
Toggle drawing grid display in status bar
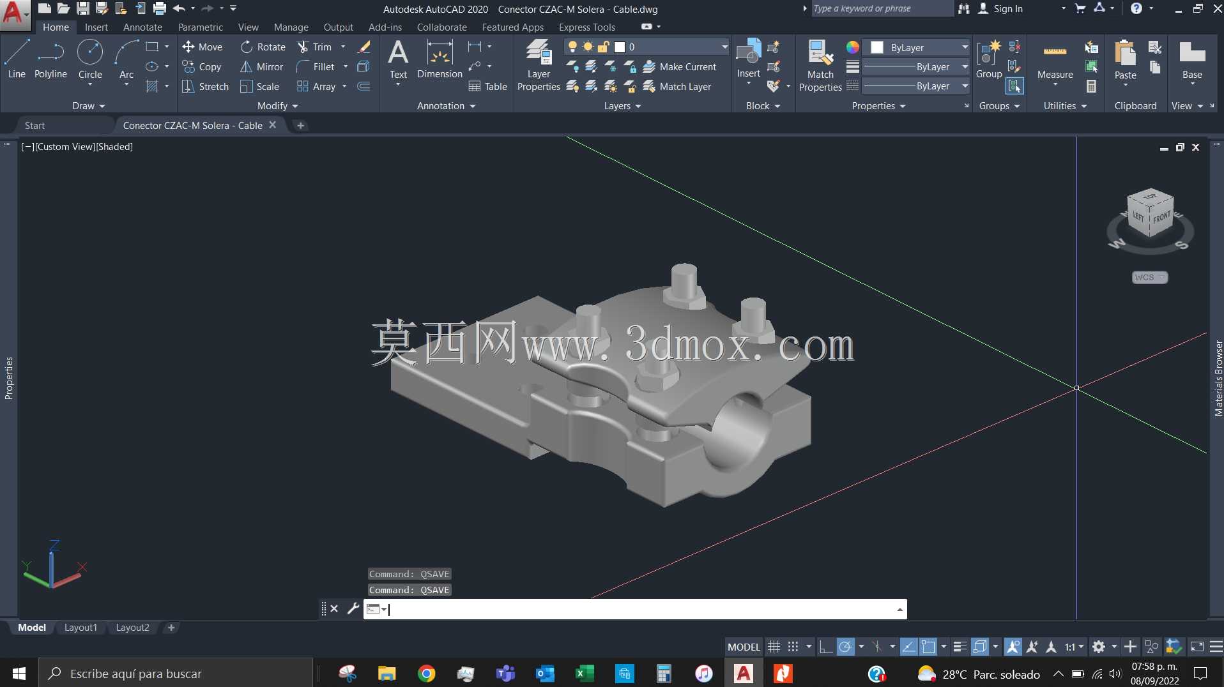[774, 647]
